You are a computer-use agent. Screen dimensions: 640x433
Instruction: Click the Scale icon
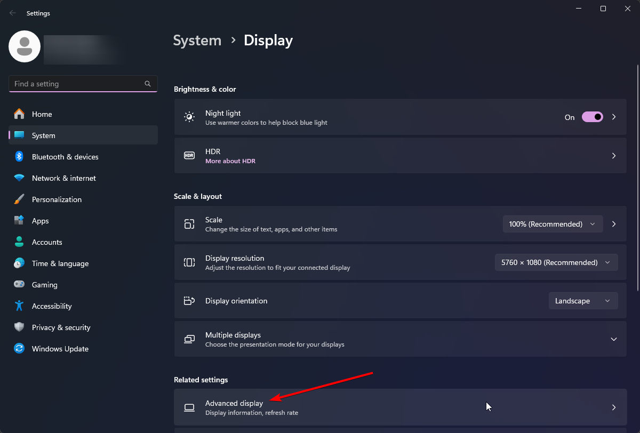(x=189, y=224)
